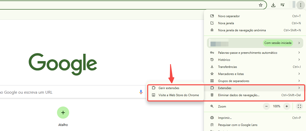Click the puzzle icon beside Gerir extensões
306x131 pixels.
coord(153,88)
